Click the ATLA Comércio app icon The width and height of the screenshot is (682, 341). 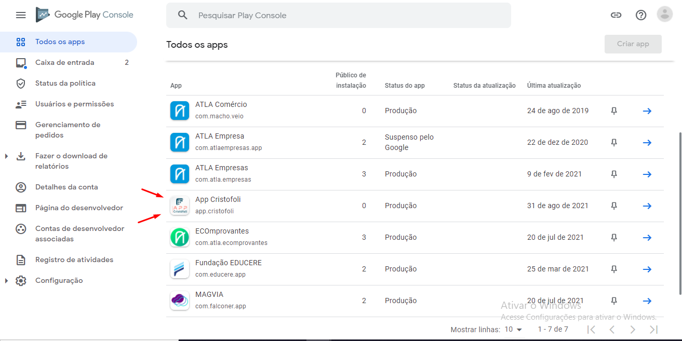tap(180, 111)
